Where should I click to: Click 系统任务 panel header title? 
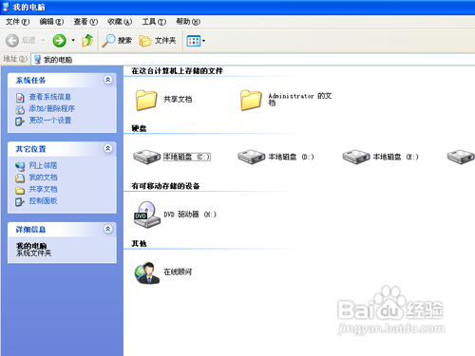pos(30,81)
